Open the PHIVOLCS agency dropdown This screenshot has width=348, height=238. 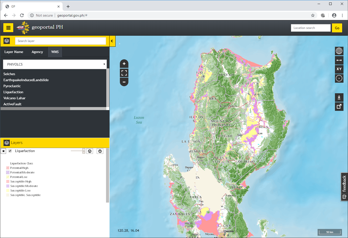55,64
